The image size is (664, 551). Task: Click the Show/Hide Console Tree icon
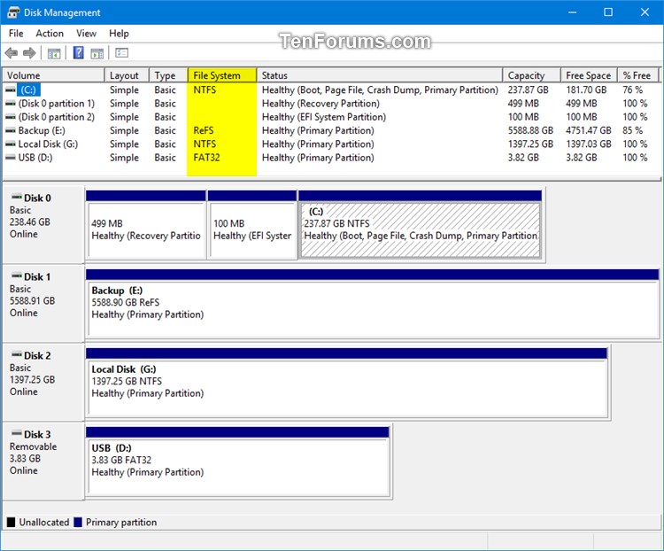pos(54,53)
